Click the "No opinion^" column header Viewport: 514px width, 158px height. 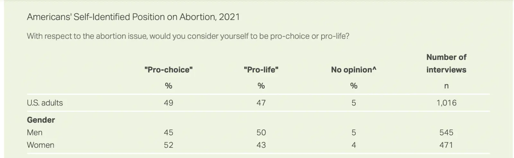click(353, 70)
